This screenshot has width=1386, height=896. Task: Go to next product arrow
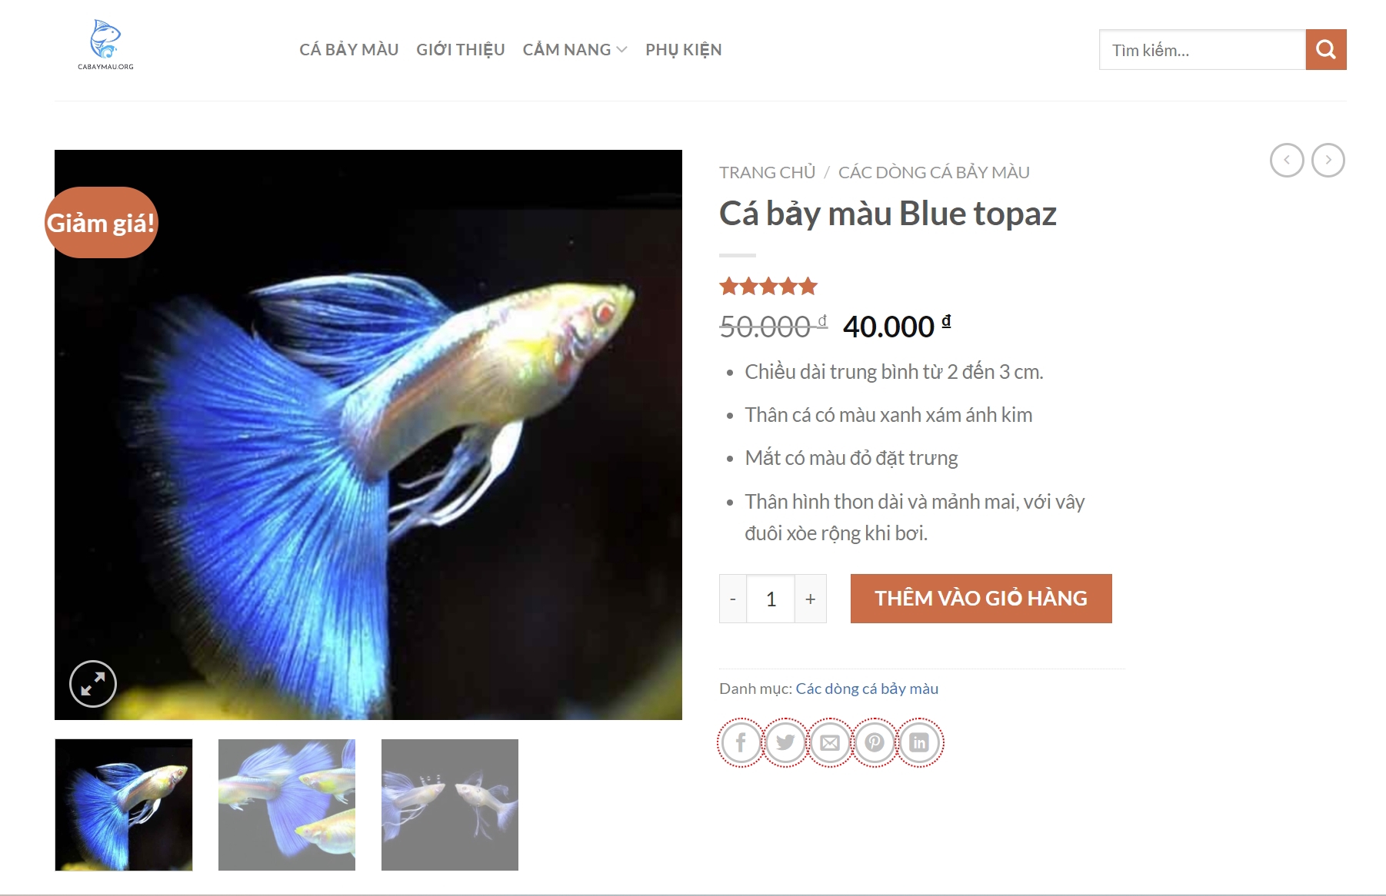click(x=1328, y=161)
